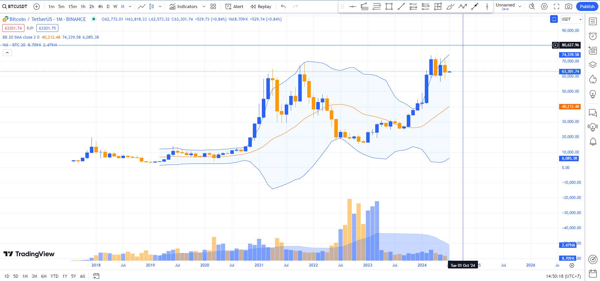This screenshot has height=281, width=600.
Task: Click the undo arrow
Action: [283, 6]
